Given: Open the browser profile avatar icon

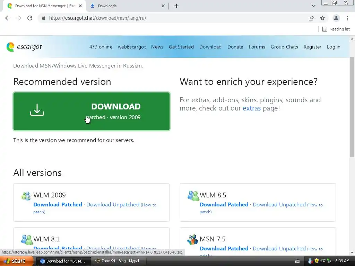Looking at the screenshot, I should click(x=336, y=18).
